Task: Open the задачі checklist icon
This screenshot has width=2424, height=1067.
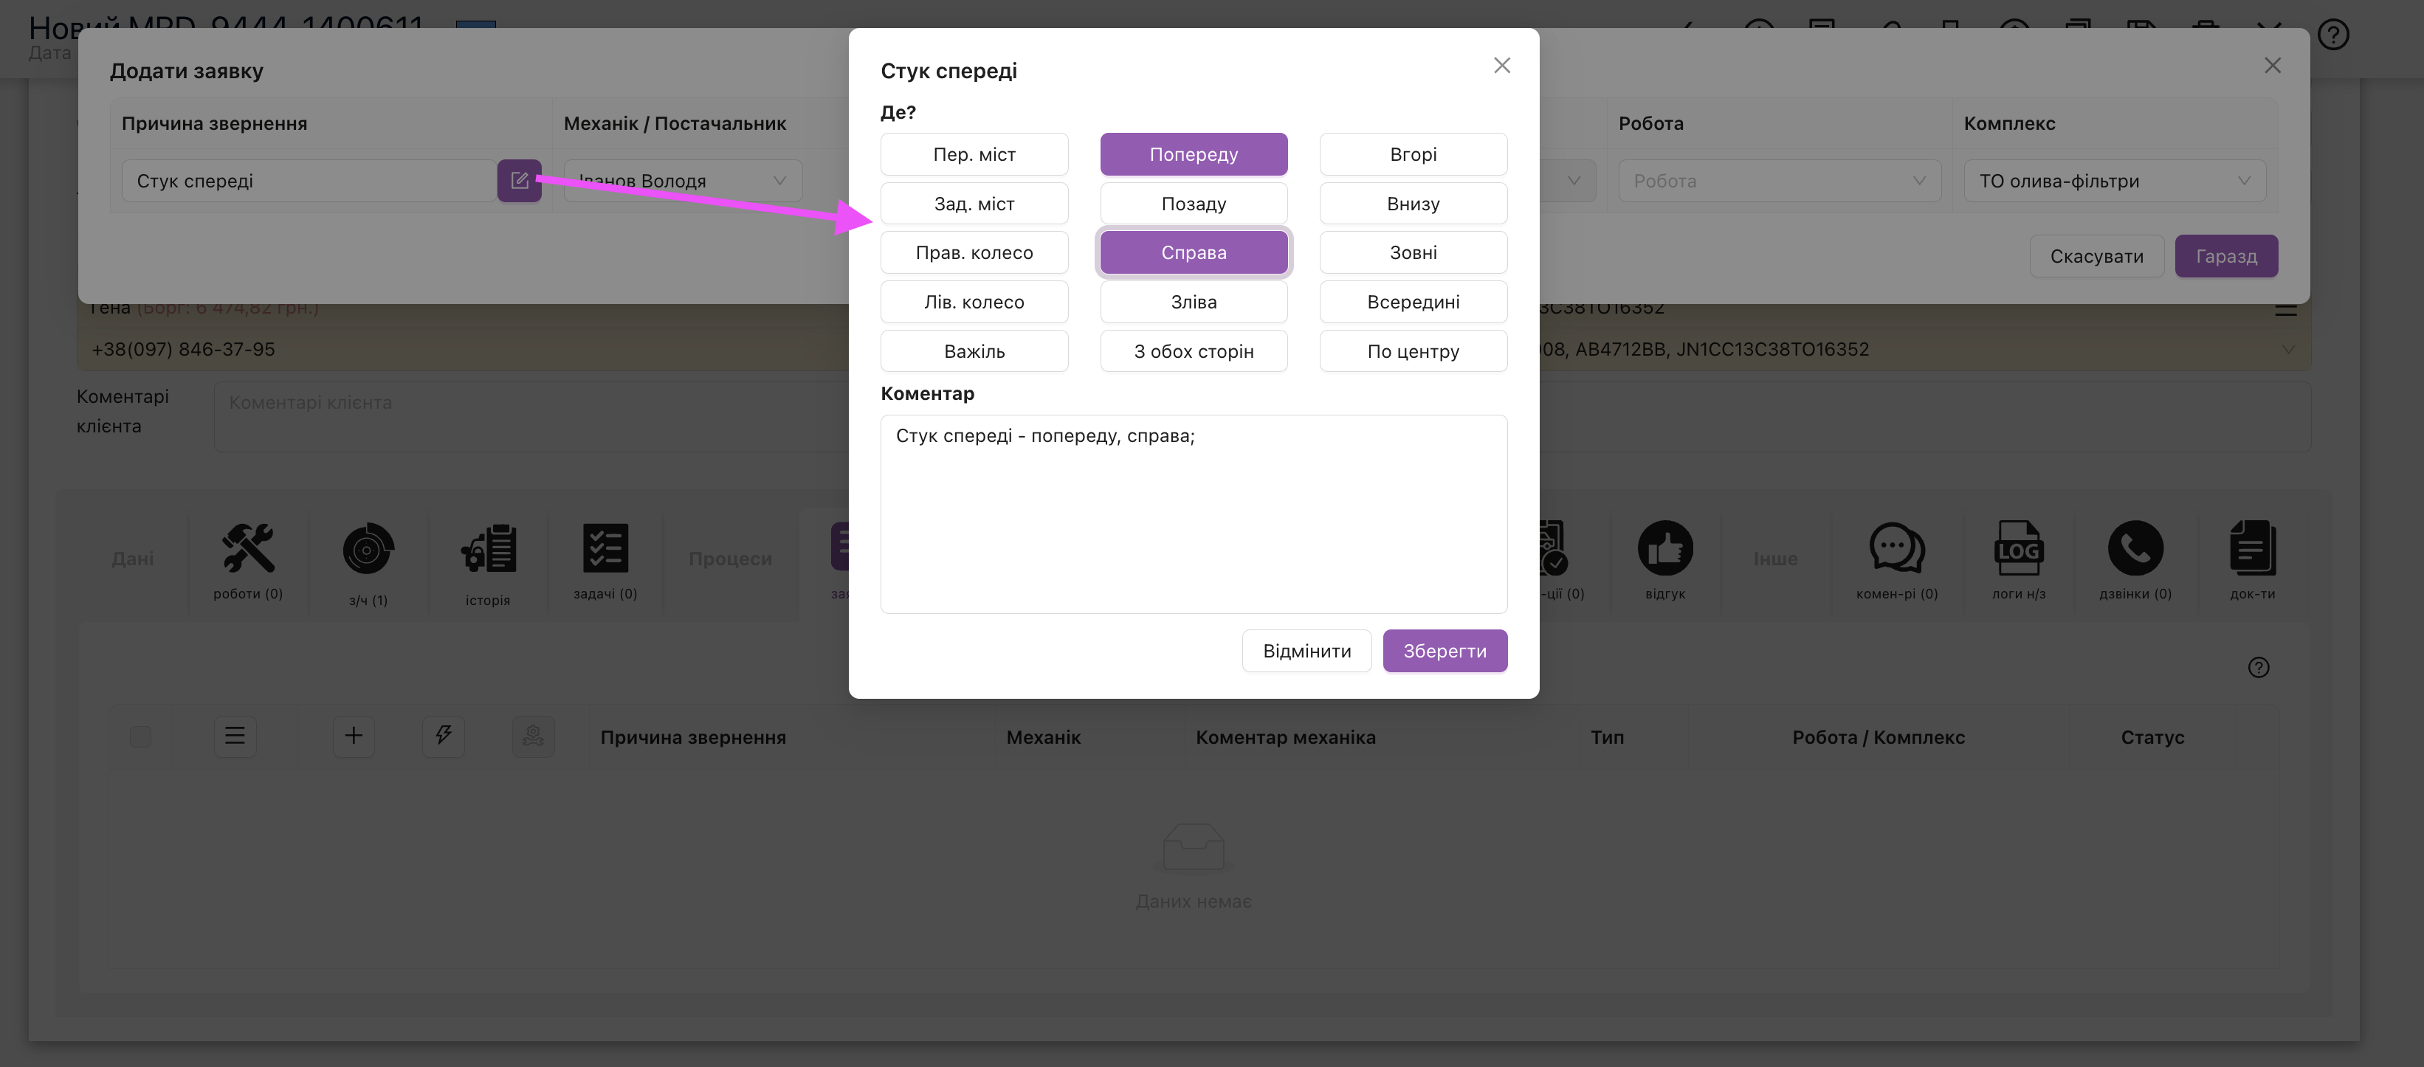Action: point(605,548)
